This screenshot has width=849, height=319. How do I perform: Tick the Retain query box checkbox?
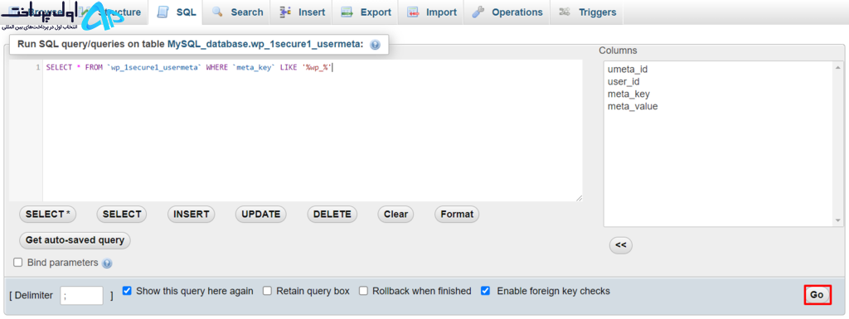point(267,291)
